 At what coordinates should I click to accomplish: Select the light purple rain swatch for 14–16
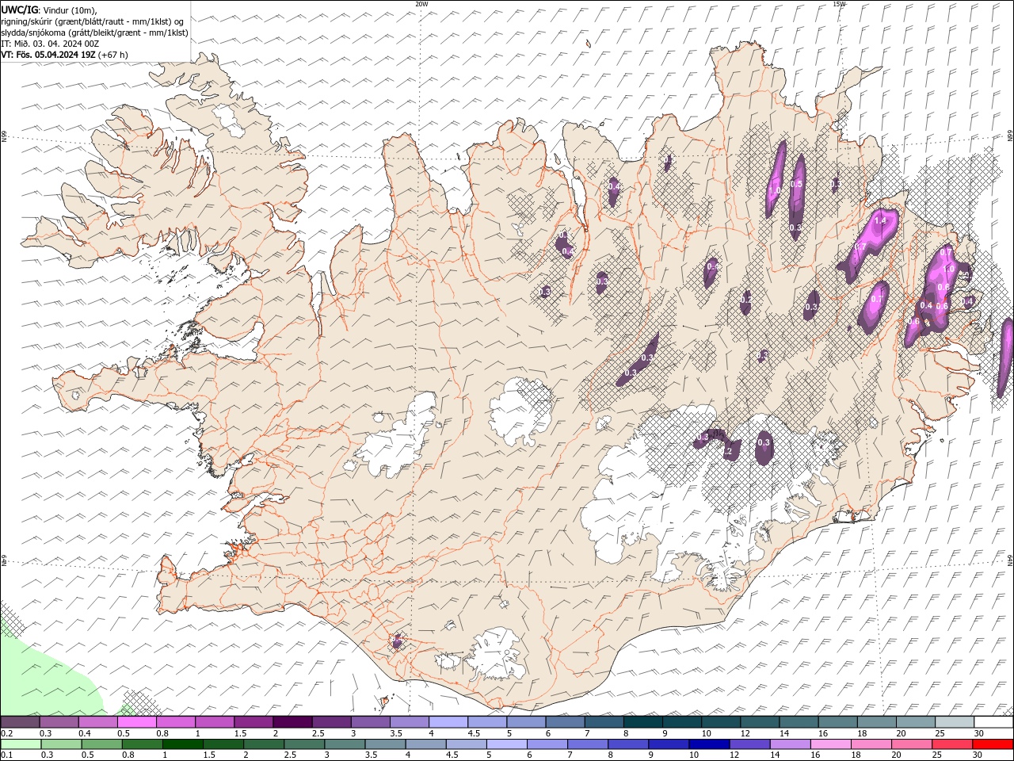[790, 744]
